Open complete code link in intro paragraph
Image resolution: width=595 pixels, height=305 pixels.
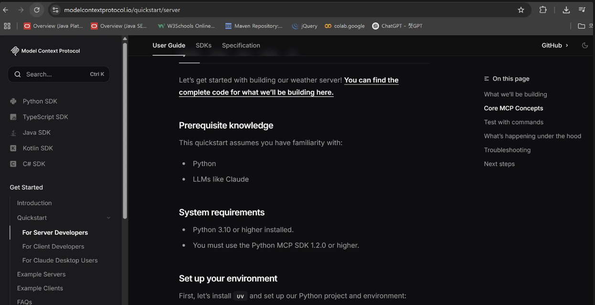click(288, 86)
